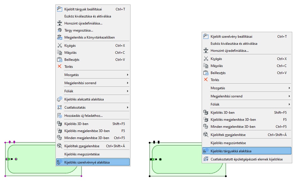297x181 pixels.
Task: Choose Kijelölés szerelvénnyé alakítása entry
Action: [x=93, y=162]
